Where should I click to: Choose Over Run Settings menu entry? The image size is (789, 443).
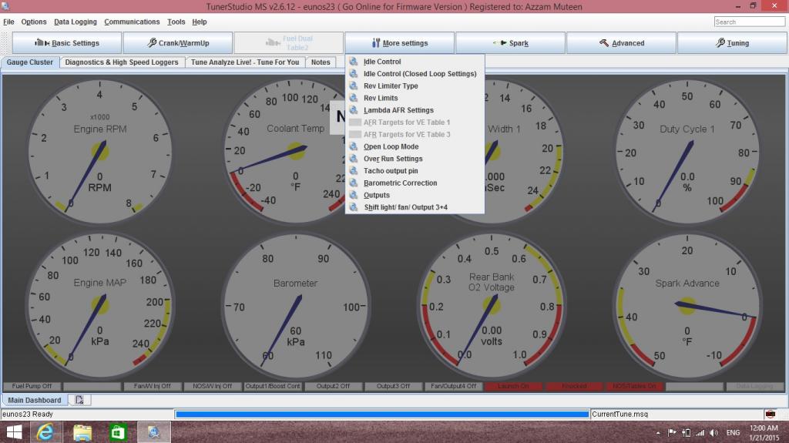415,159
